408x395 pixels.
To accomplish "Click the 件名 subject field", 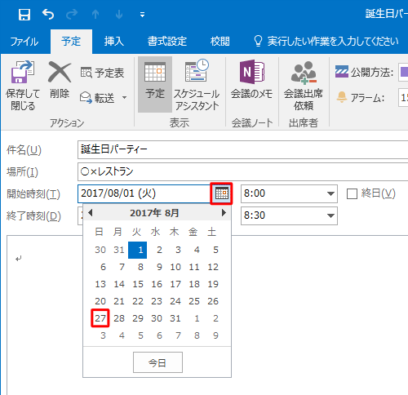I will click(x=242, y=149).
